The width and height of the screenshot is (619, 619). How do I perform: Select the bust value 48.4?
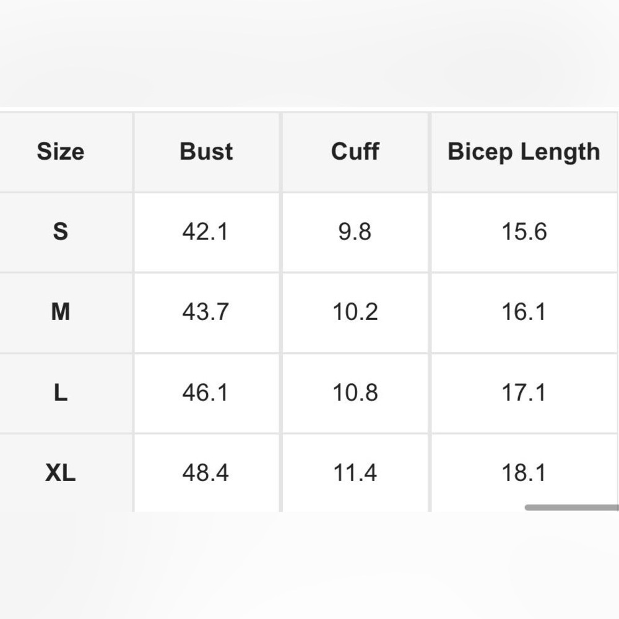[x=206, y=473]
